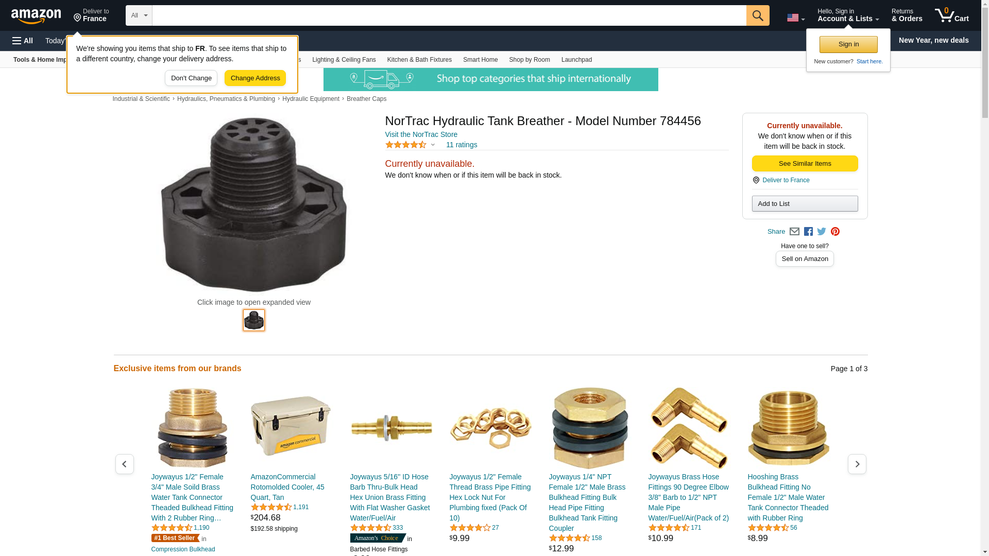Viewport: 989px width, 556px height.
Task: Click the Change Address button
Action: 255,78
